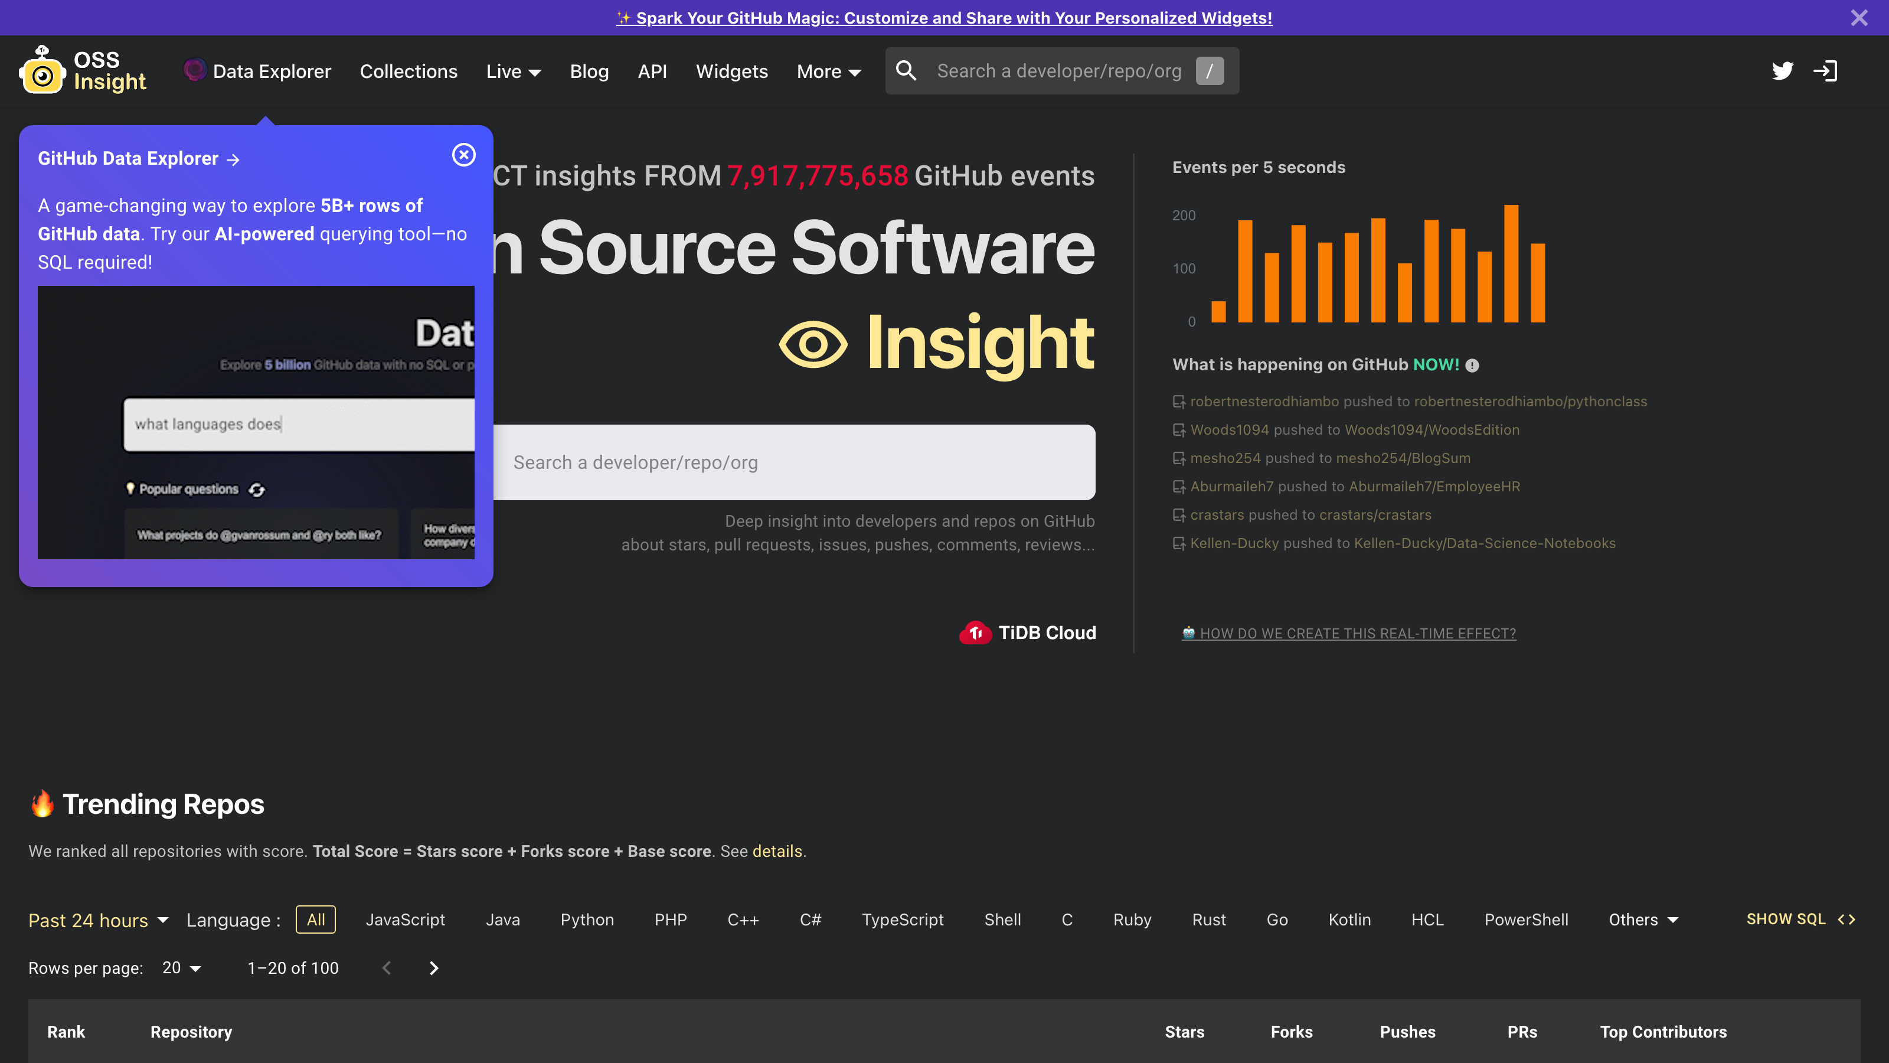
Task: Click the yellow eye Insight icon
Action: [x=813, y=343]
